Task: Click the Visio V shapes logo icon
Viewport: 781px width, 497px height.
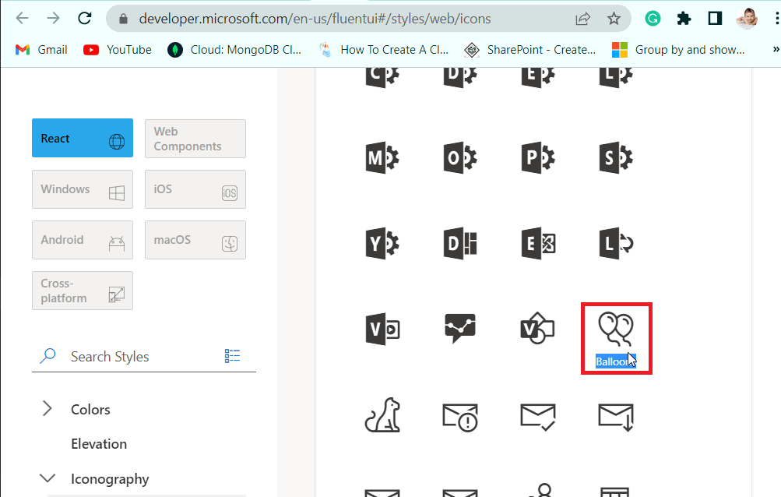Action: [x=537, y=329]
